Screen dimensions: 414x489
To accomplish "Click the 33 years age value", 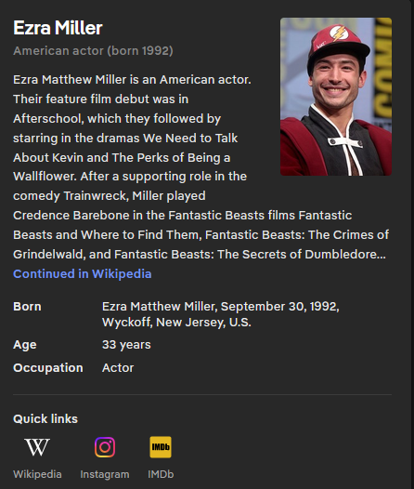I will (x=126, y=345).
